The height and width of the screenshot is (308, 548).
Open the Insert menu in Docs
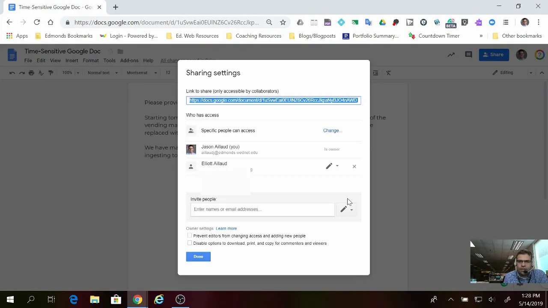point(71,61)
